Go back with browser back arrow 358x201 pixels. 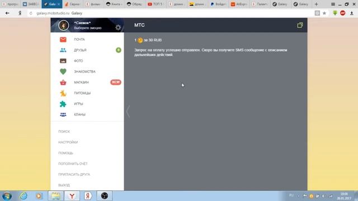coord(7,13)
